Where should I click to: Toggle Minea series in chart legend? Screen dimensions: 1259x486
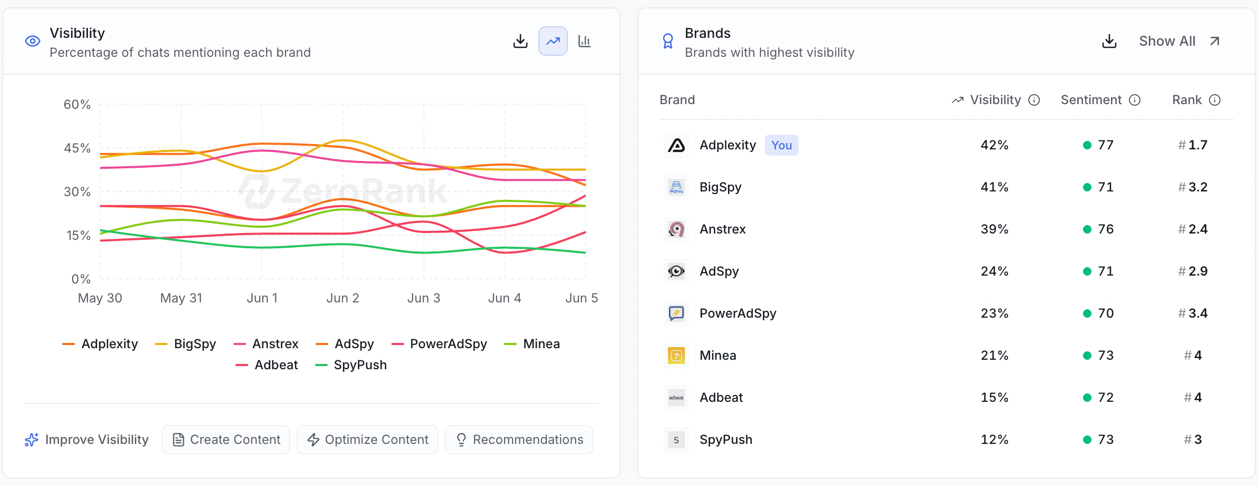[532, 344]
